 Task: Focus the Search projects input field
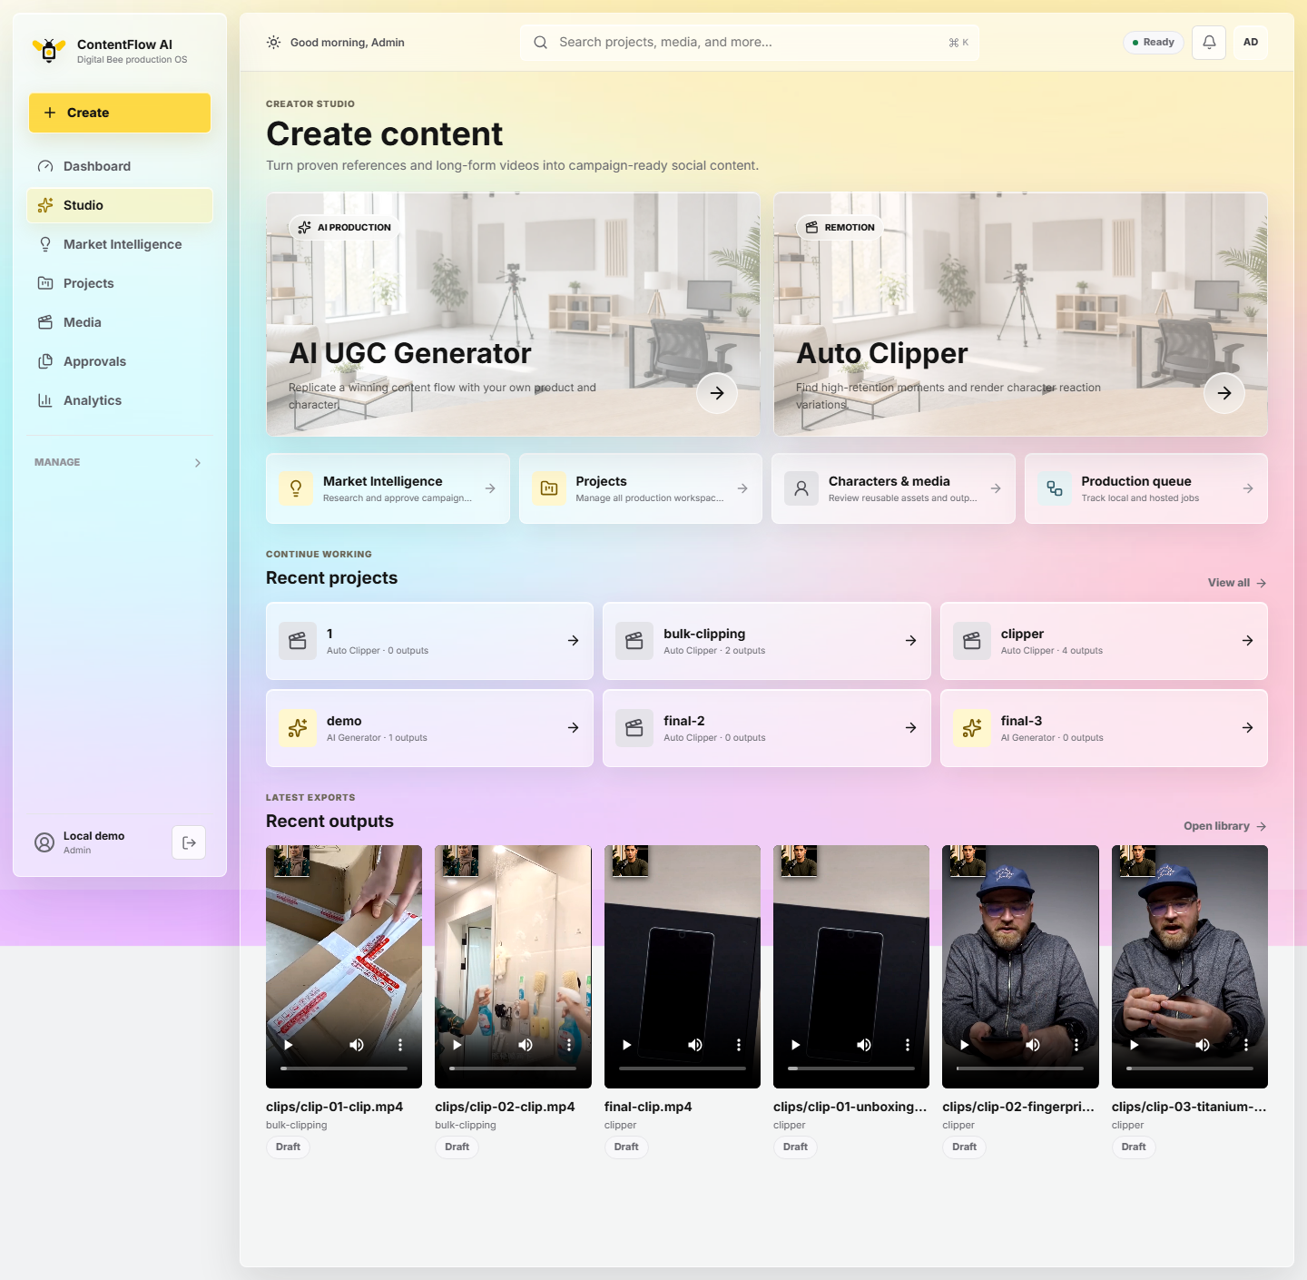[x=750, y=43]
